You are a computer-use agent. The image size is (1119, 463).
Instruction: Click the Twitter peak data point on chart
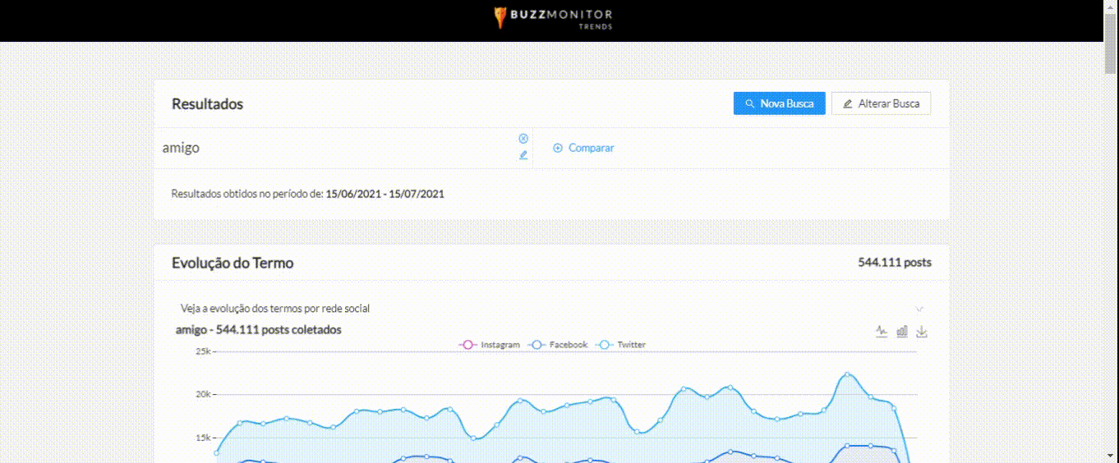(848, 374)
